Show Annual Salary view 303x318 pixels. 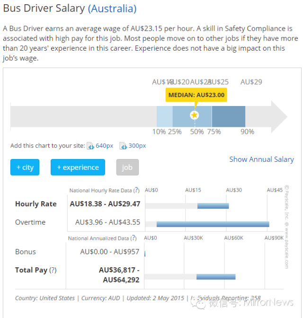tap(261, 159)
